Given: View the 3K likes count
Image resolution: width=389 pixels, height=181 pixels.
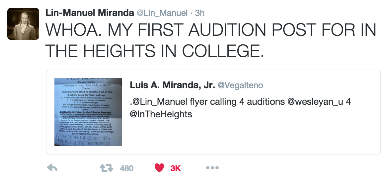Looking at the screenshot, I should 176,168.
